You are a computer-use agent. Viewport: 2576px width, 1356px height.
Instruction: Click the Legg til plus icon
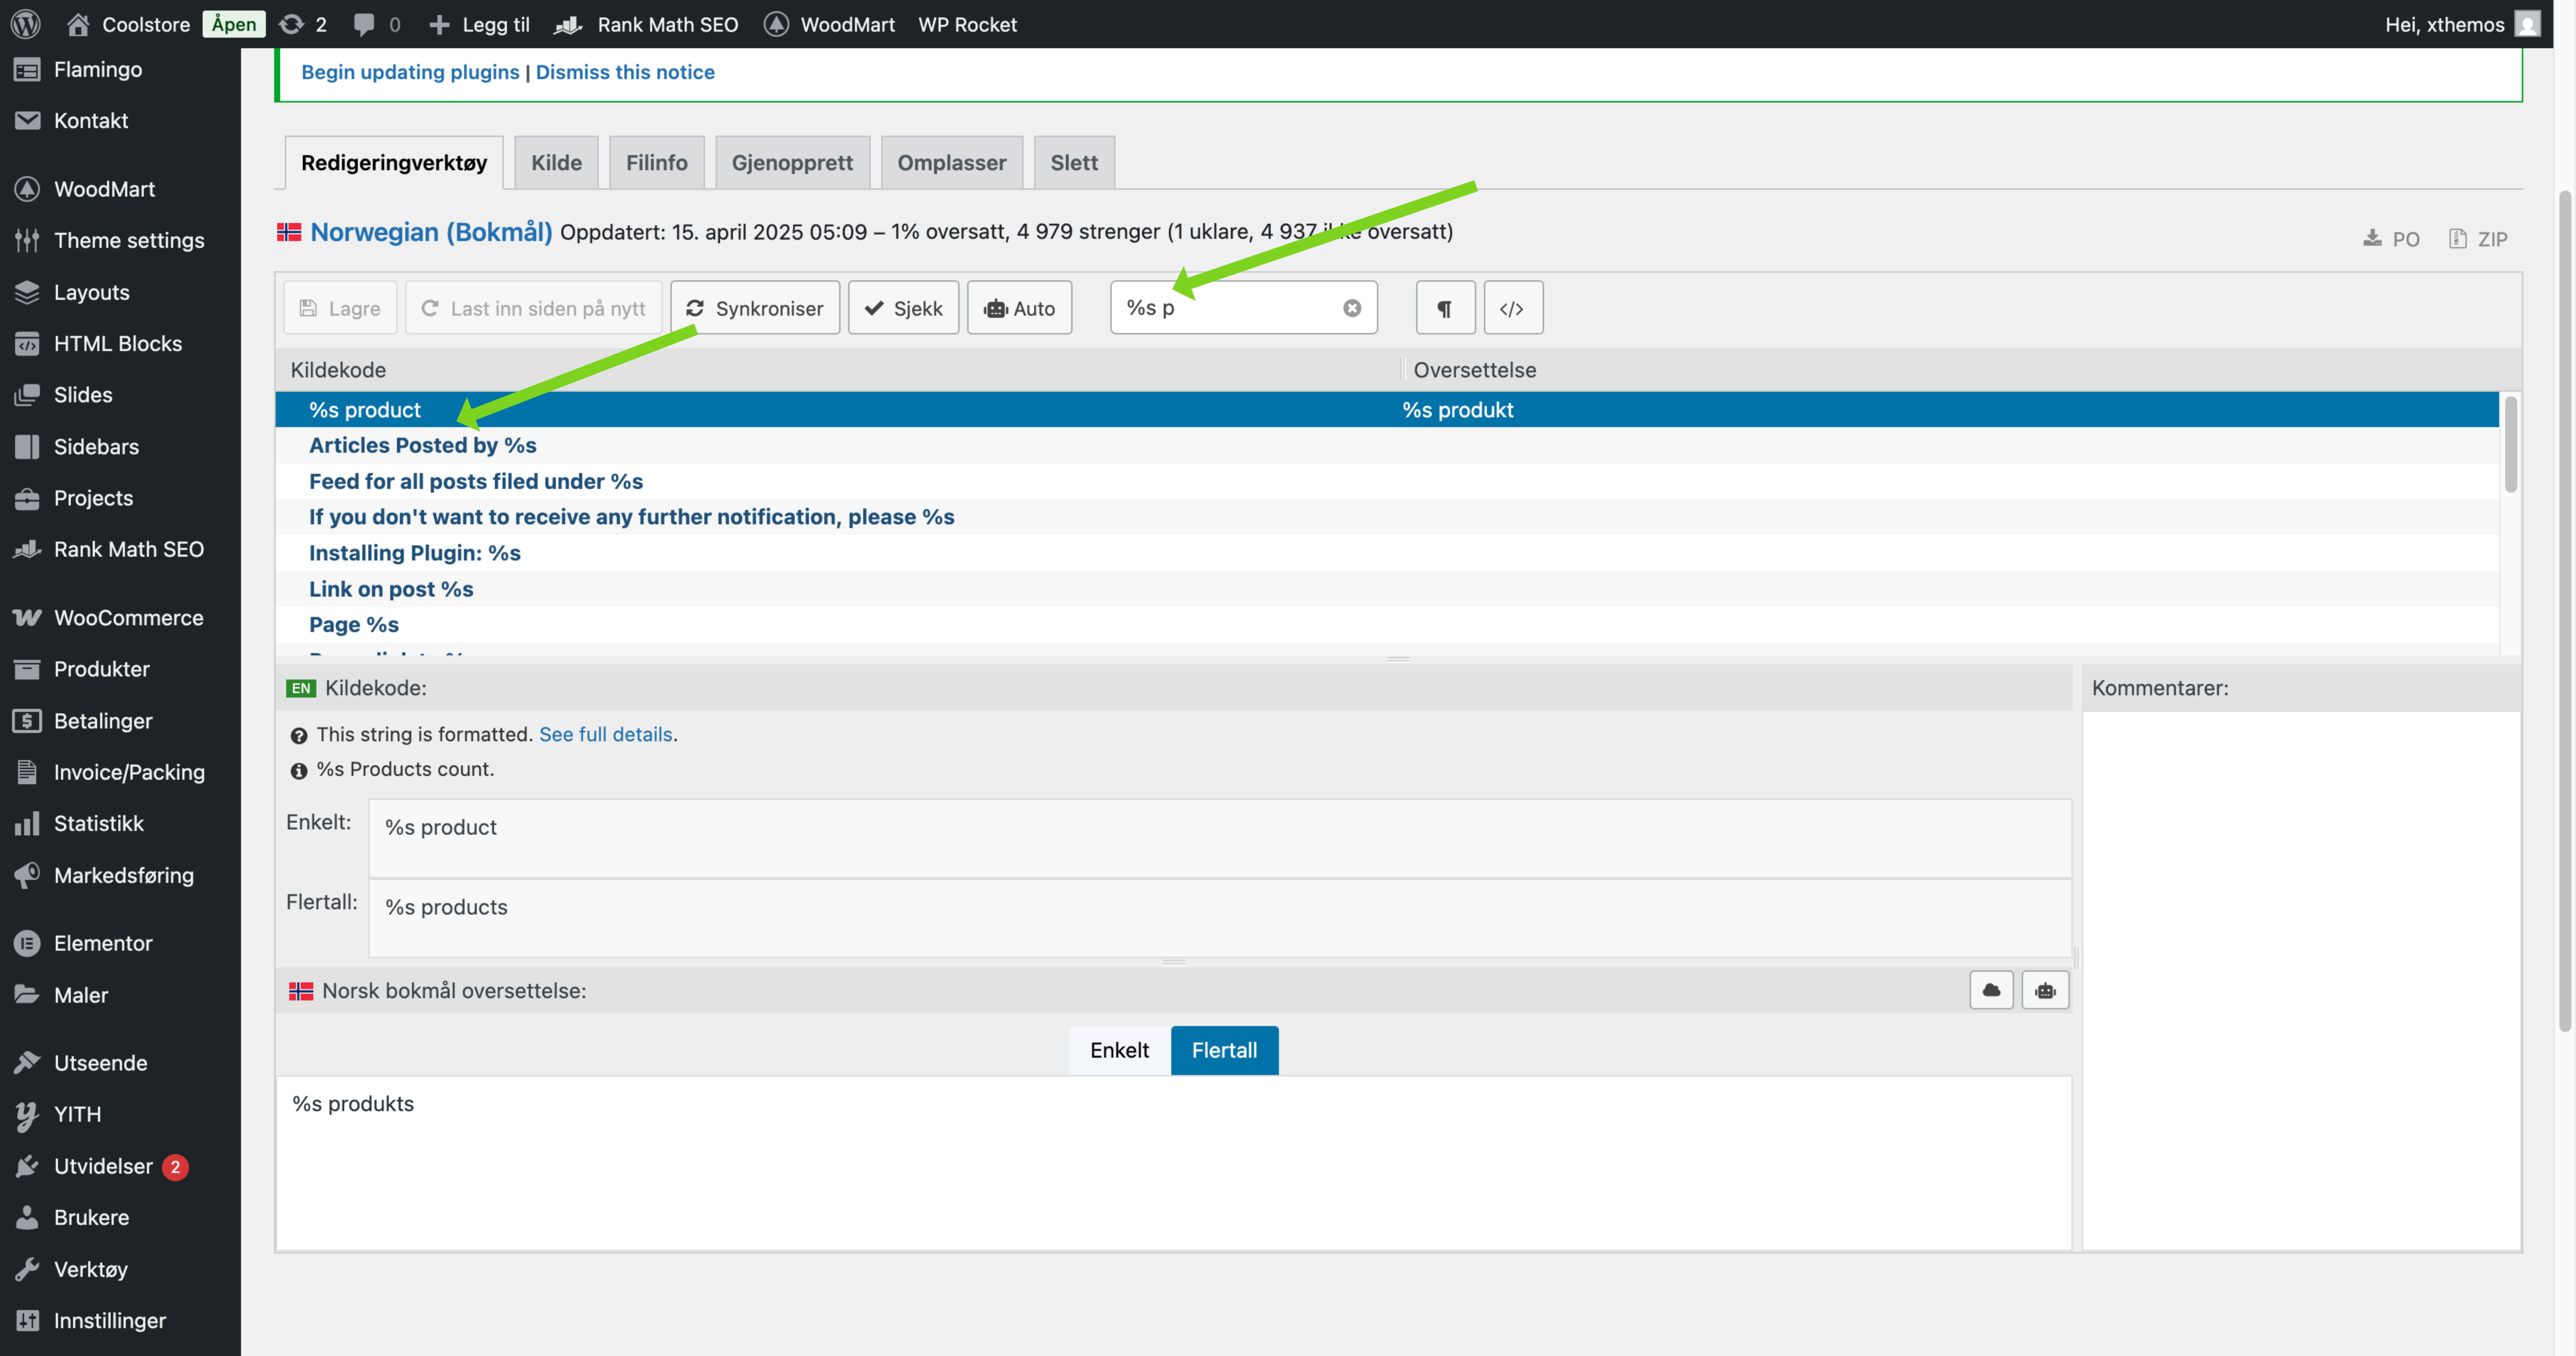439,24
